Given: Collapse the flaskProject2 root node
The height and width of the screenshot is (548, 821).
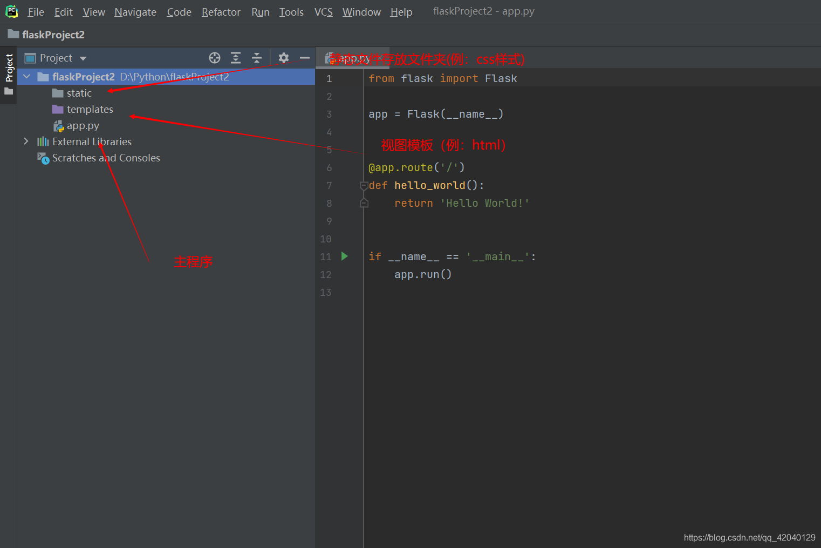Looking at the screenshot, I should coord(26,76).
